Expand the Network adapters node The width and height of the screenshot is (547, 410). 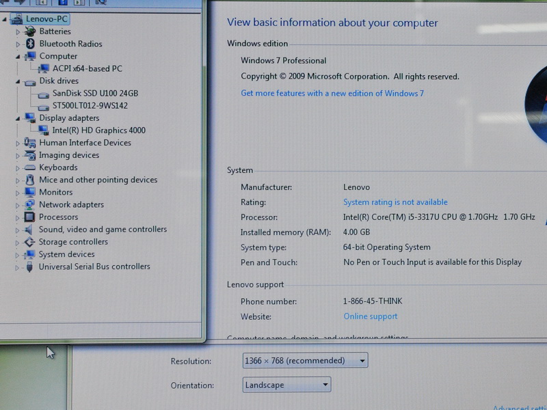coord(18,206)
